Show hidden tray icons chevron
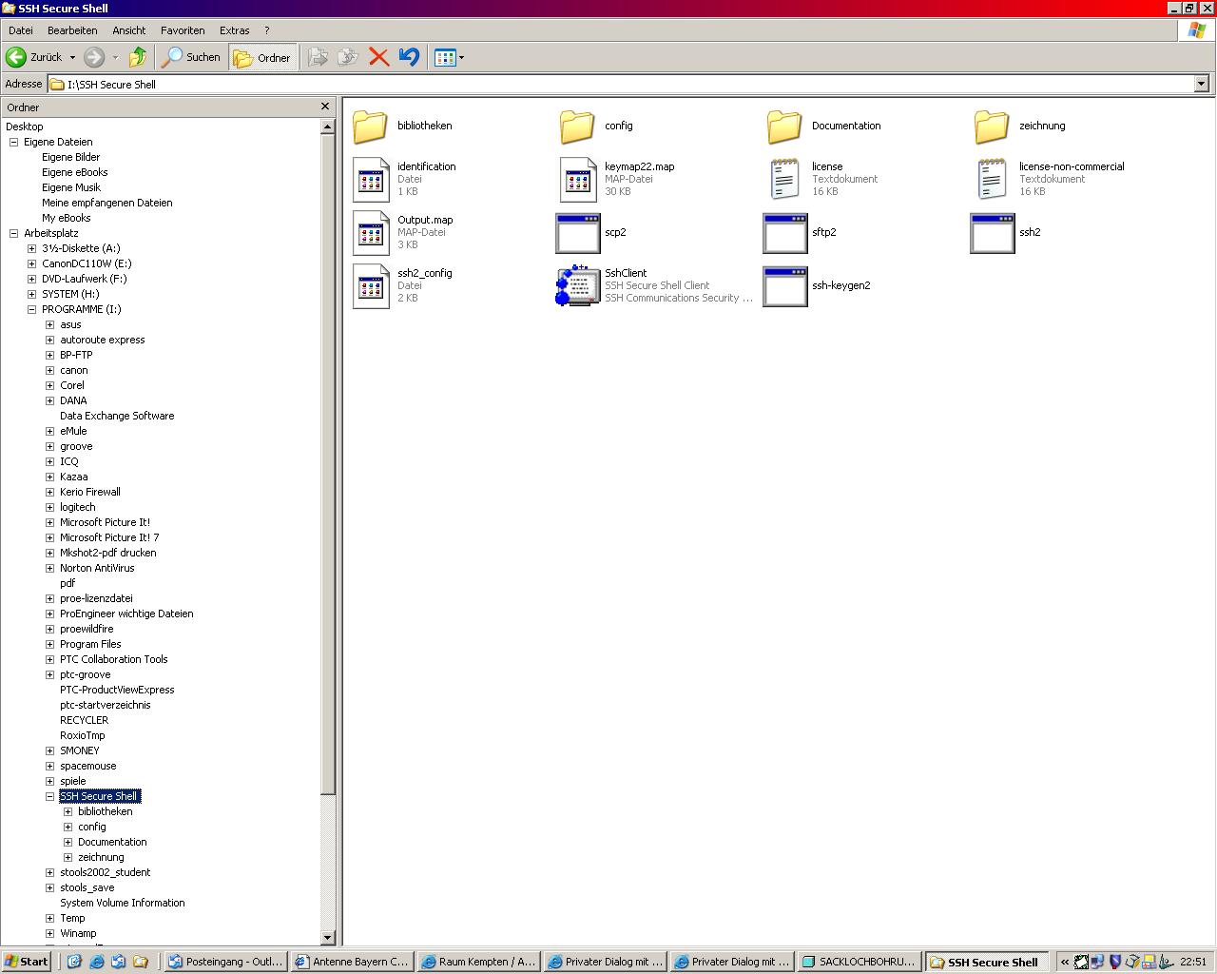Image resolution: width=1217 pixels, height=974 pixels. (1065, 962)
